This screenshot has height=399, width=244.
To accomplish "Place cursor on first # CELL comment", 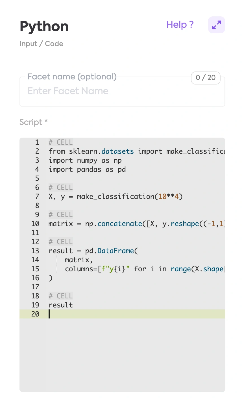I will pyautogui.click(x=60, y=142).
